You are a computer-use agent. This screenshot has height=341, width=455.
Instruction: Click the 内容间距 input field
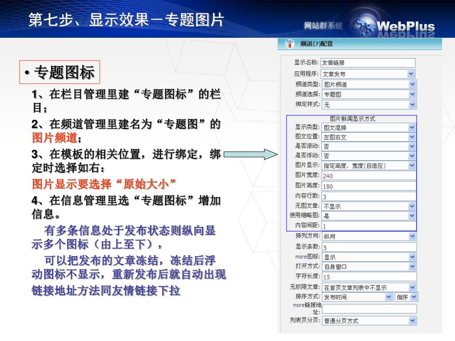pyautogui.click(x=369, y=226)
